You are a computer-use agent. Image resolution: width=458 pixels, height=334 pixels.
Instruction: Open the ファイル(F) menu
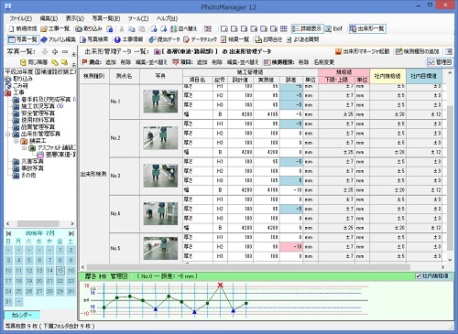click(20, 18)
